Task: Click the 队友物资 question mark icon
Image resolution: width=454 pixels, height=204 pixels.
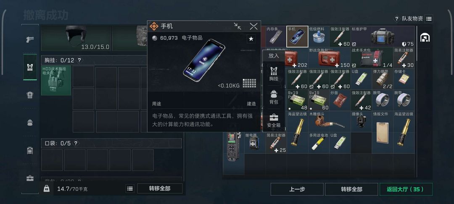Action: pos(396,19)
